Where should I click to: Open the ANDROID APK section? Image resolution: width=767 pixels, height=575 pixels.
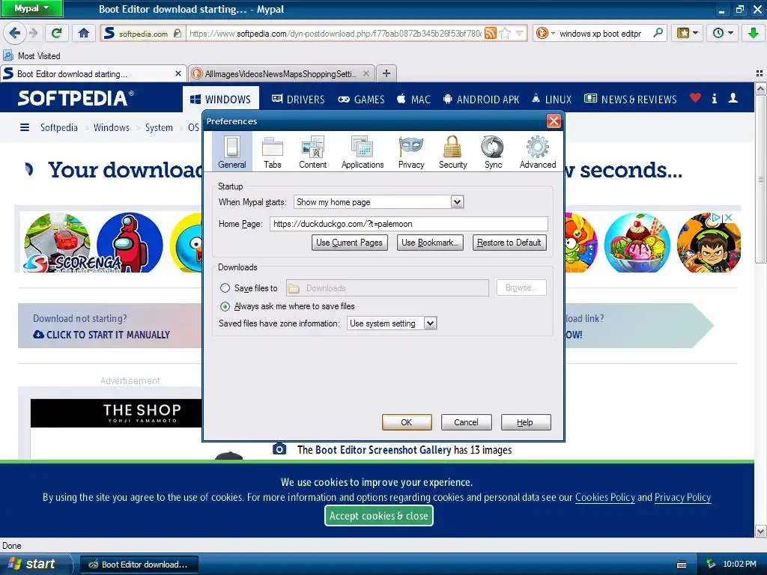coord(481,100)
